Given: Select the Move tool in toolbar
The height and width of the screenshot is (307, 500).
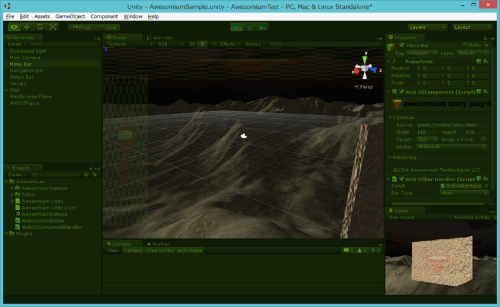Looking at the screenshot, I should pyautogui.click(x=27, y=27).
